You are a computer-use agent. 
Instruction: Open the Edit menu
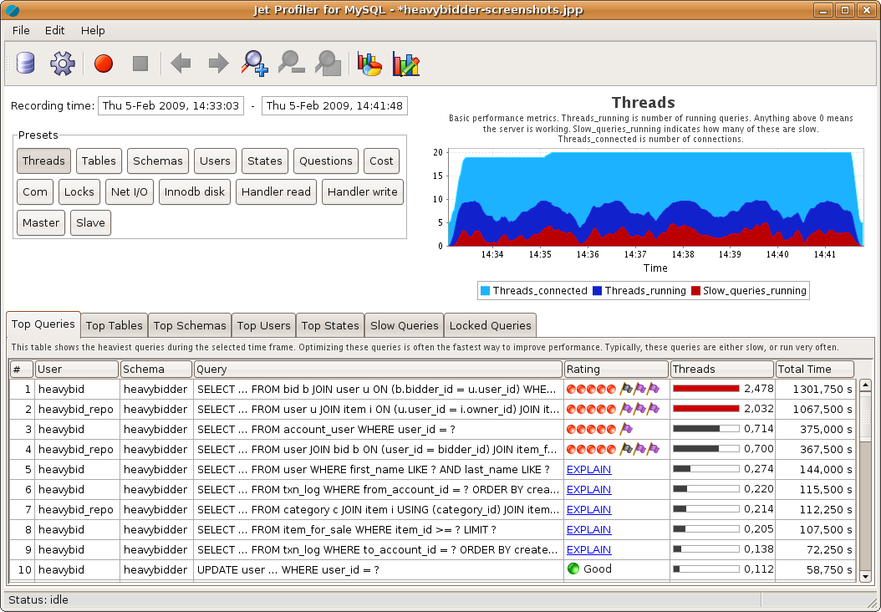pos(54,30)
